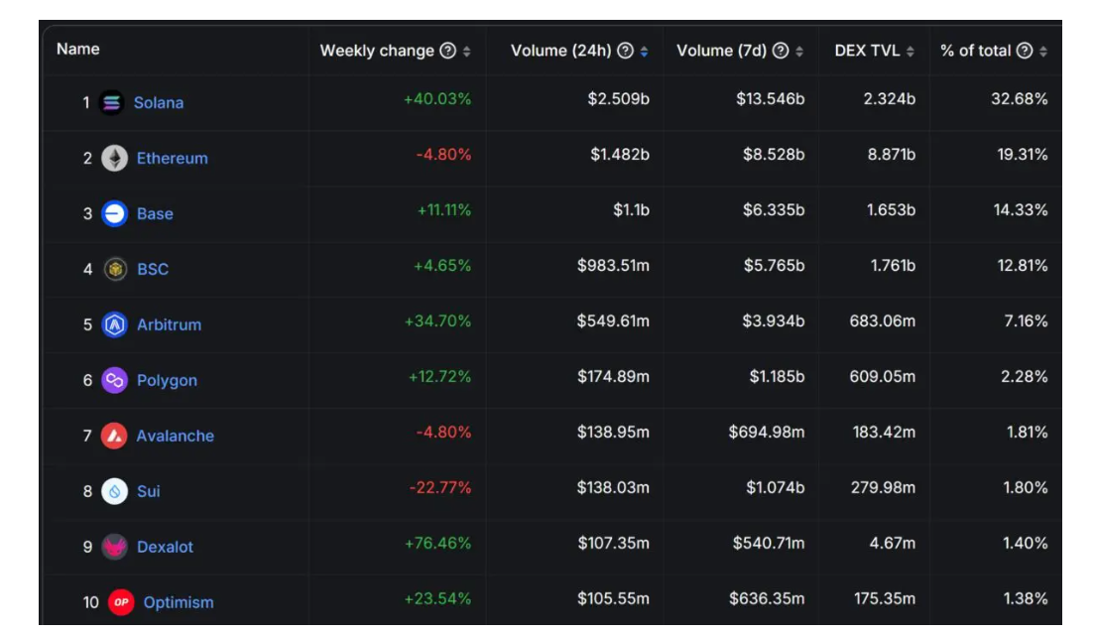Click the Arbitrum logo icon

click(114, 324)
